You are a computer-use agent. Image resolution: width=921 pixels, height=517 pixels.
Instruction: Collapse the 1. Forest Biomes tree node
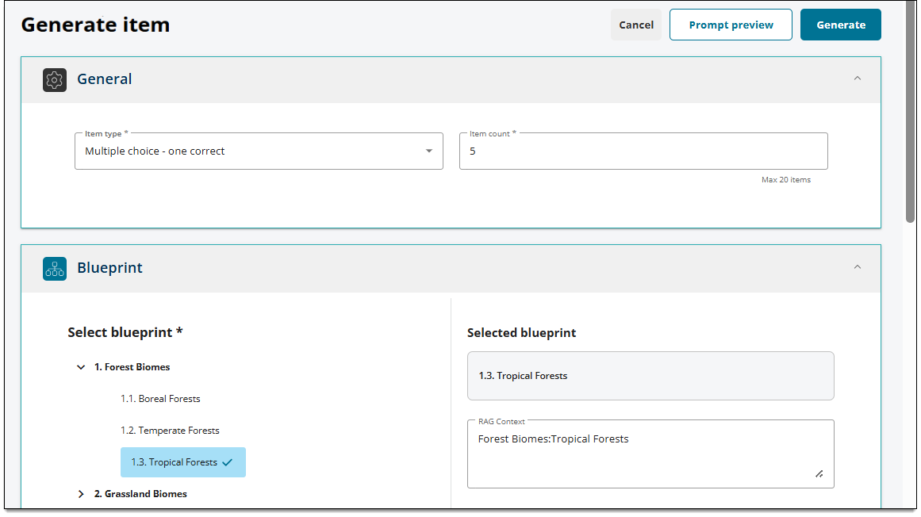(x=81, y=367)
